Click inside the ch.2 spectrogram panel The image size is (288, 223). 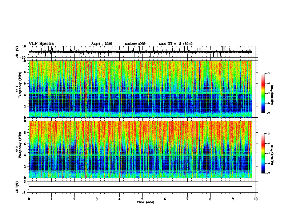[x=140, y=149]
